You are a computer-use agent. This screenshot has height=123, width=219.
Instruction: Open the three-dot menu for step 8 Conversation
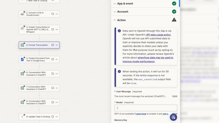point(57,102)
